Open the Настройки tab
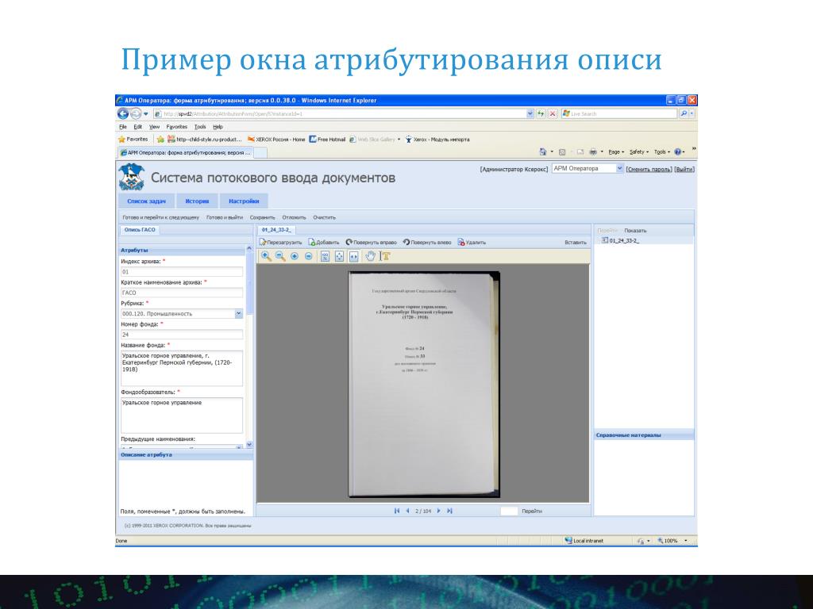The height and width of the screenshot is (609, 813). click(x=244, y=201)
